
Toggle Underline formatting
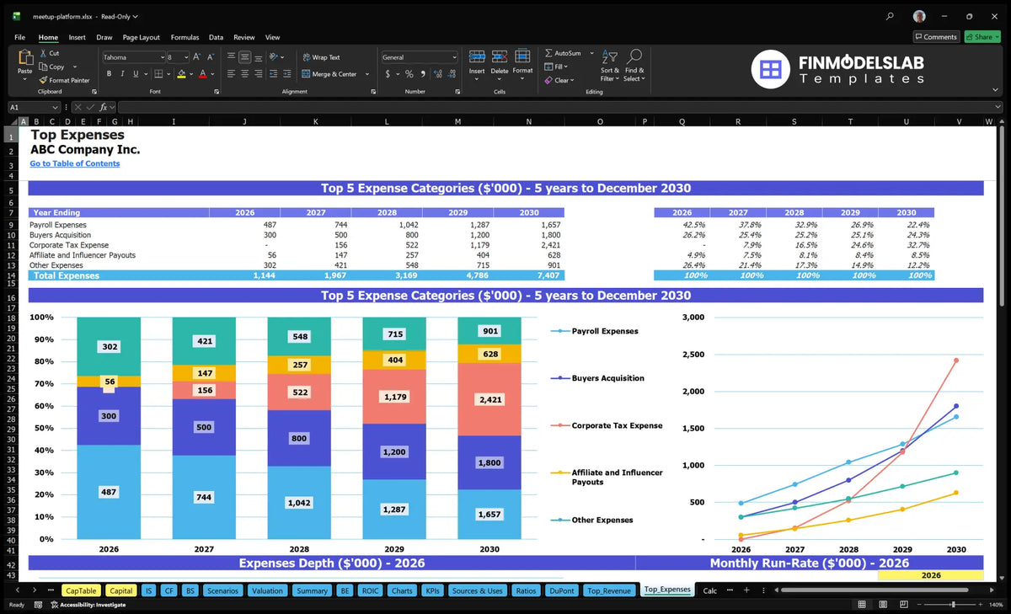point(134,74)
